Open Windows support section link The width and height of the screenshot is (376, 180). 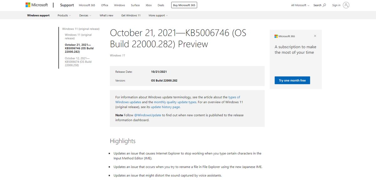pos(38,15)
